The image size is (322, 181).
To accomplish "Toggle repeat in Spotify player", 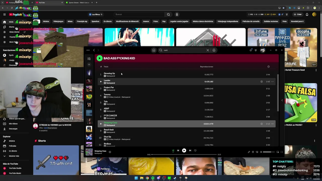I will [195, 151].
